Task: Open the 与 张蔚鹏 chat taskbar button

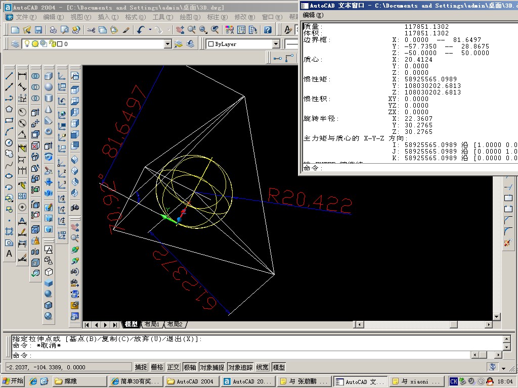Action: click(304, 381)
